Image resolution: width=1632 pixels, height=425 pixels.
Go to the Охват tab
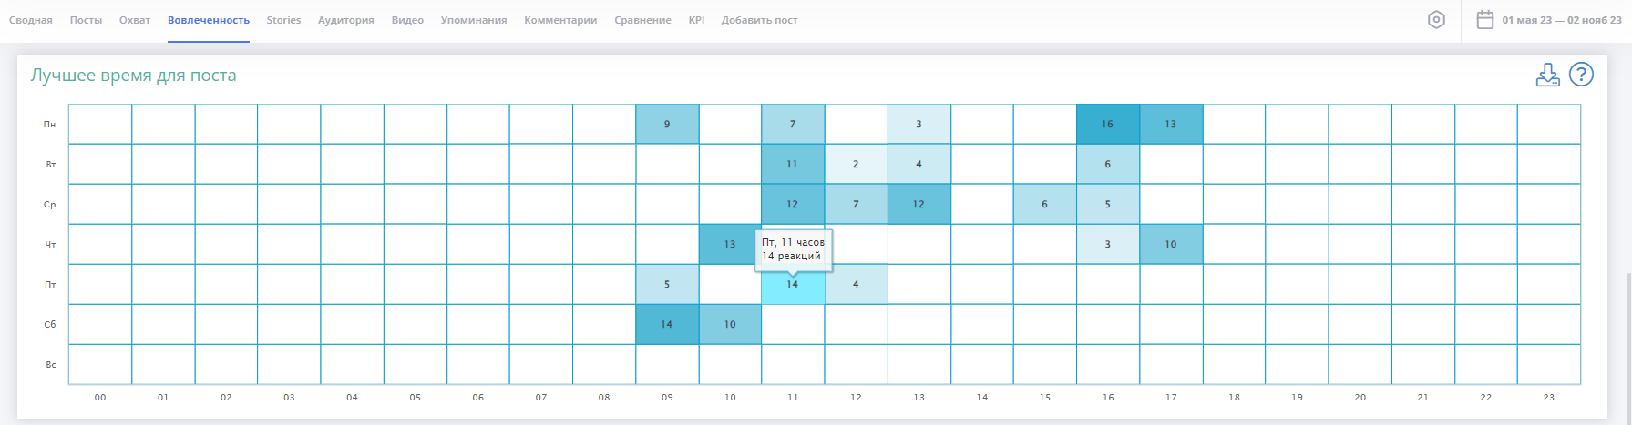click(135, 20)
